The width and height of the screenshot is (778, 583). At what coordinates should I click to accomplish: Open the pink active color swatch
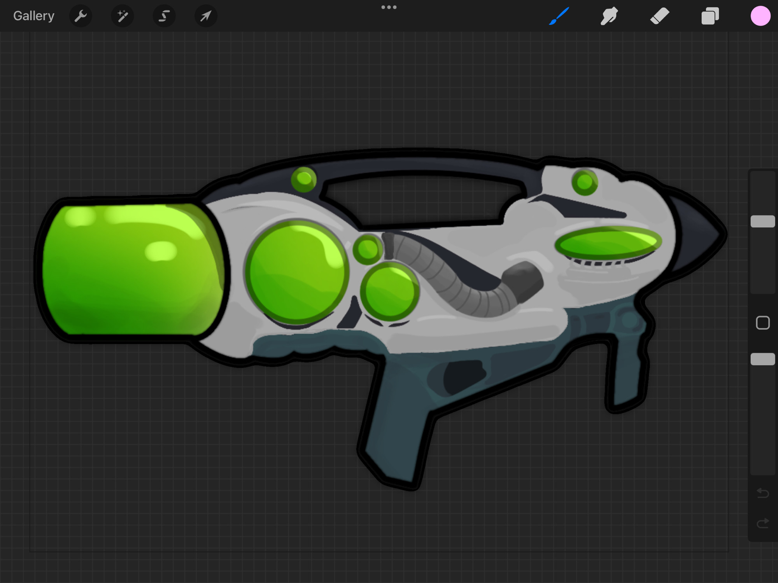coord(760,16)
